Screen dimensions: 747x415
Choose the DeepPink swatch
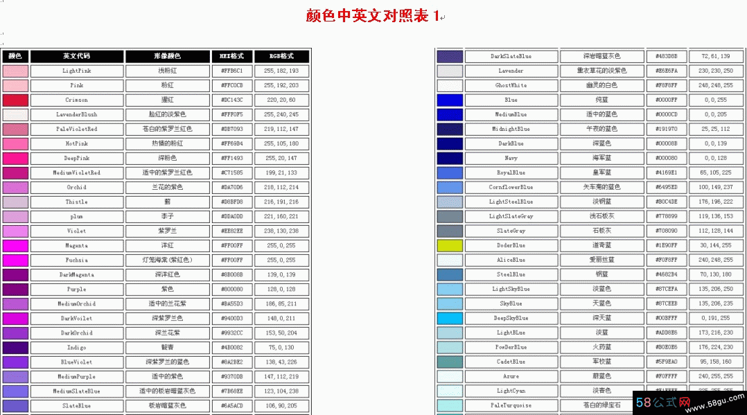[x=15, y=158]
